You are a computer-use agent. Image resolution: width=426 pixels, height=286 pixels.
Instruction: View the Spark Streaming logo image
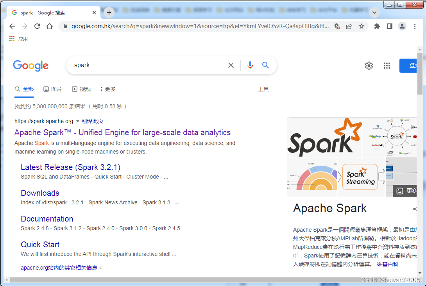[x=362, y=177]
